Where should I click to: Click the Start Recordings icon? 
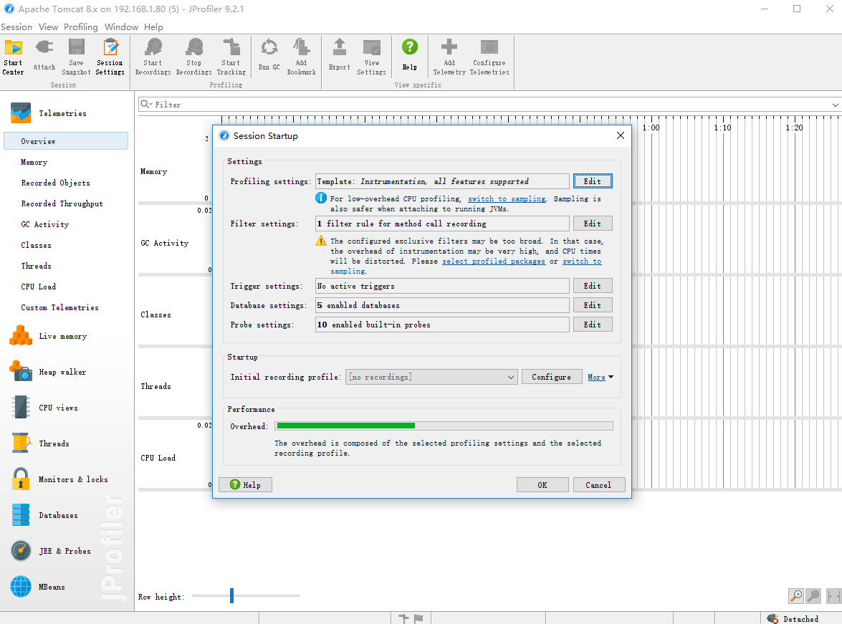tap(153, 57)
